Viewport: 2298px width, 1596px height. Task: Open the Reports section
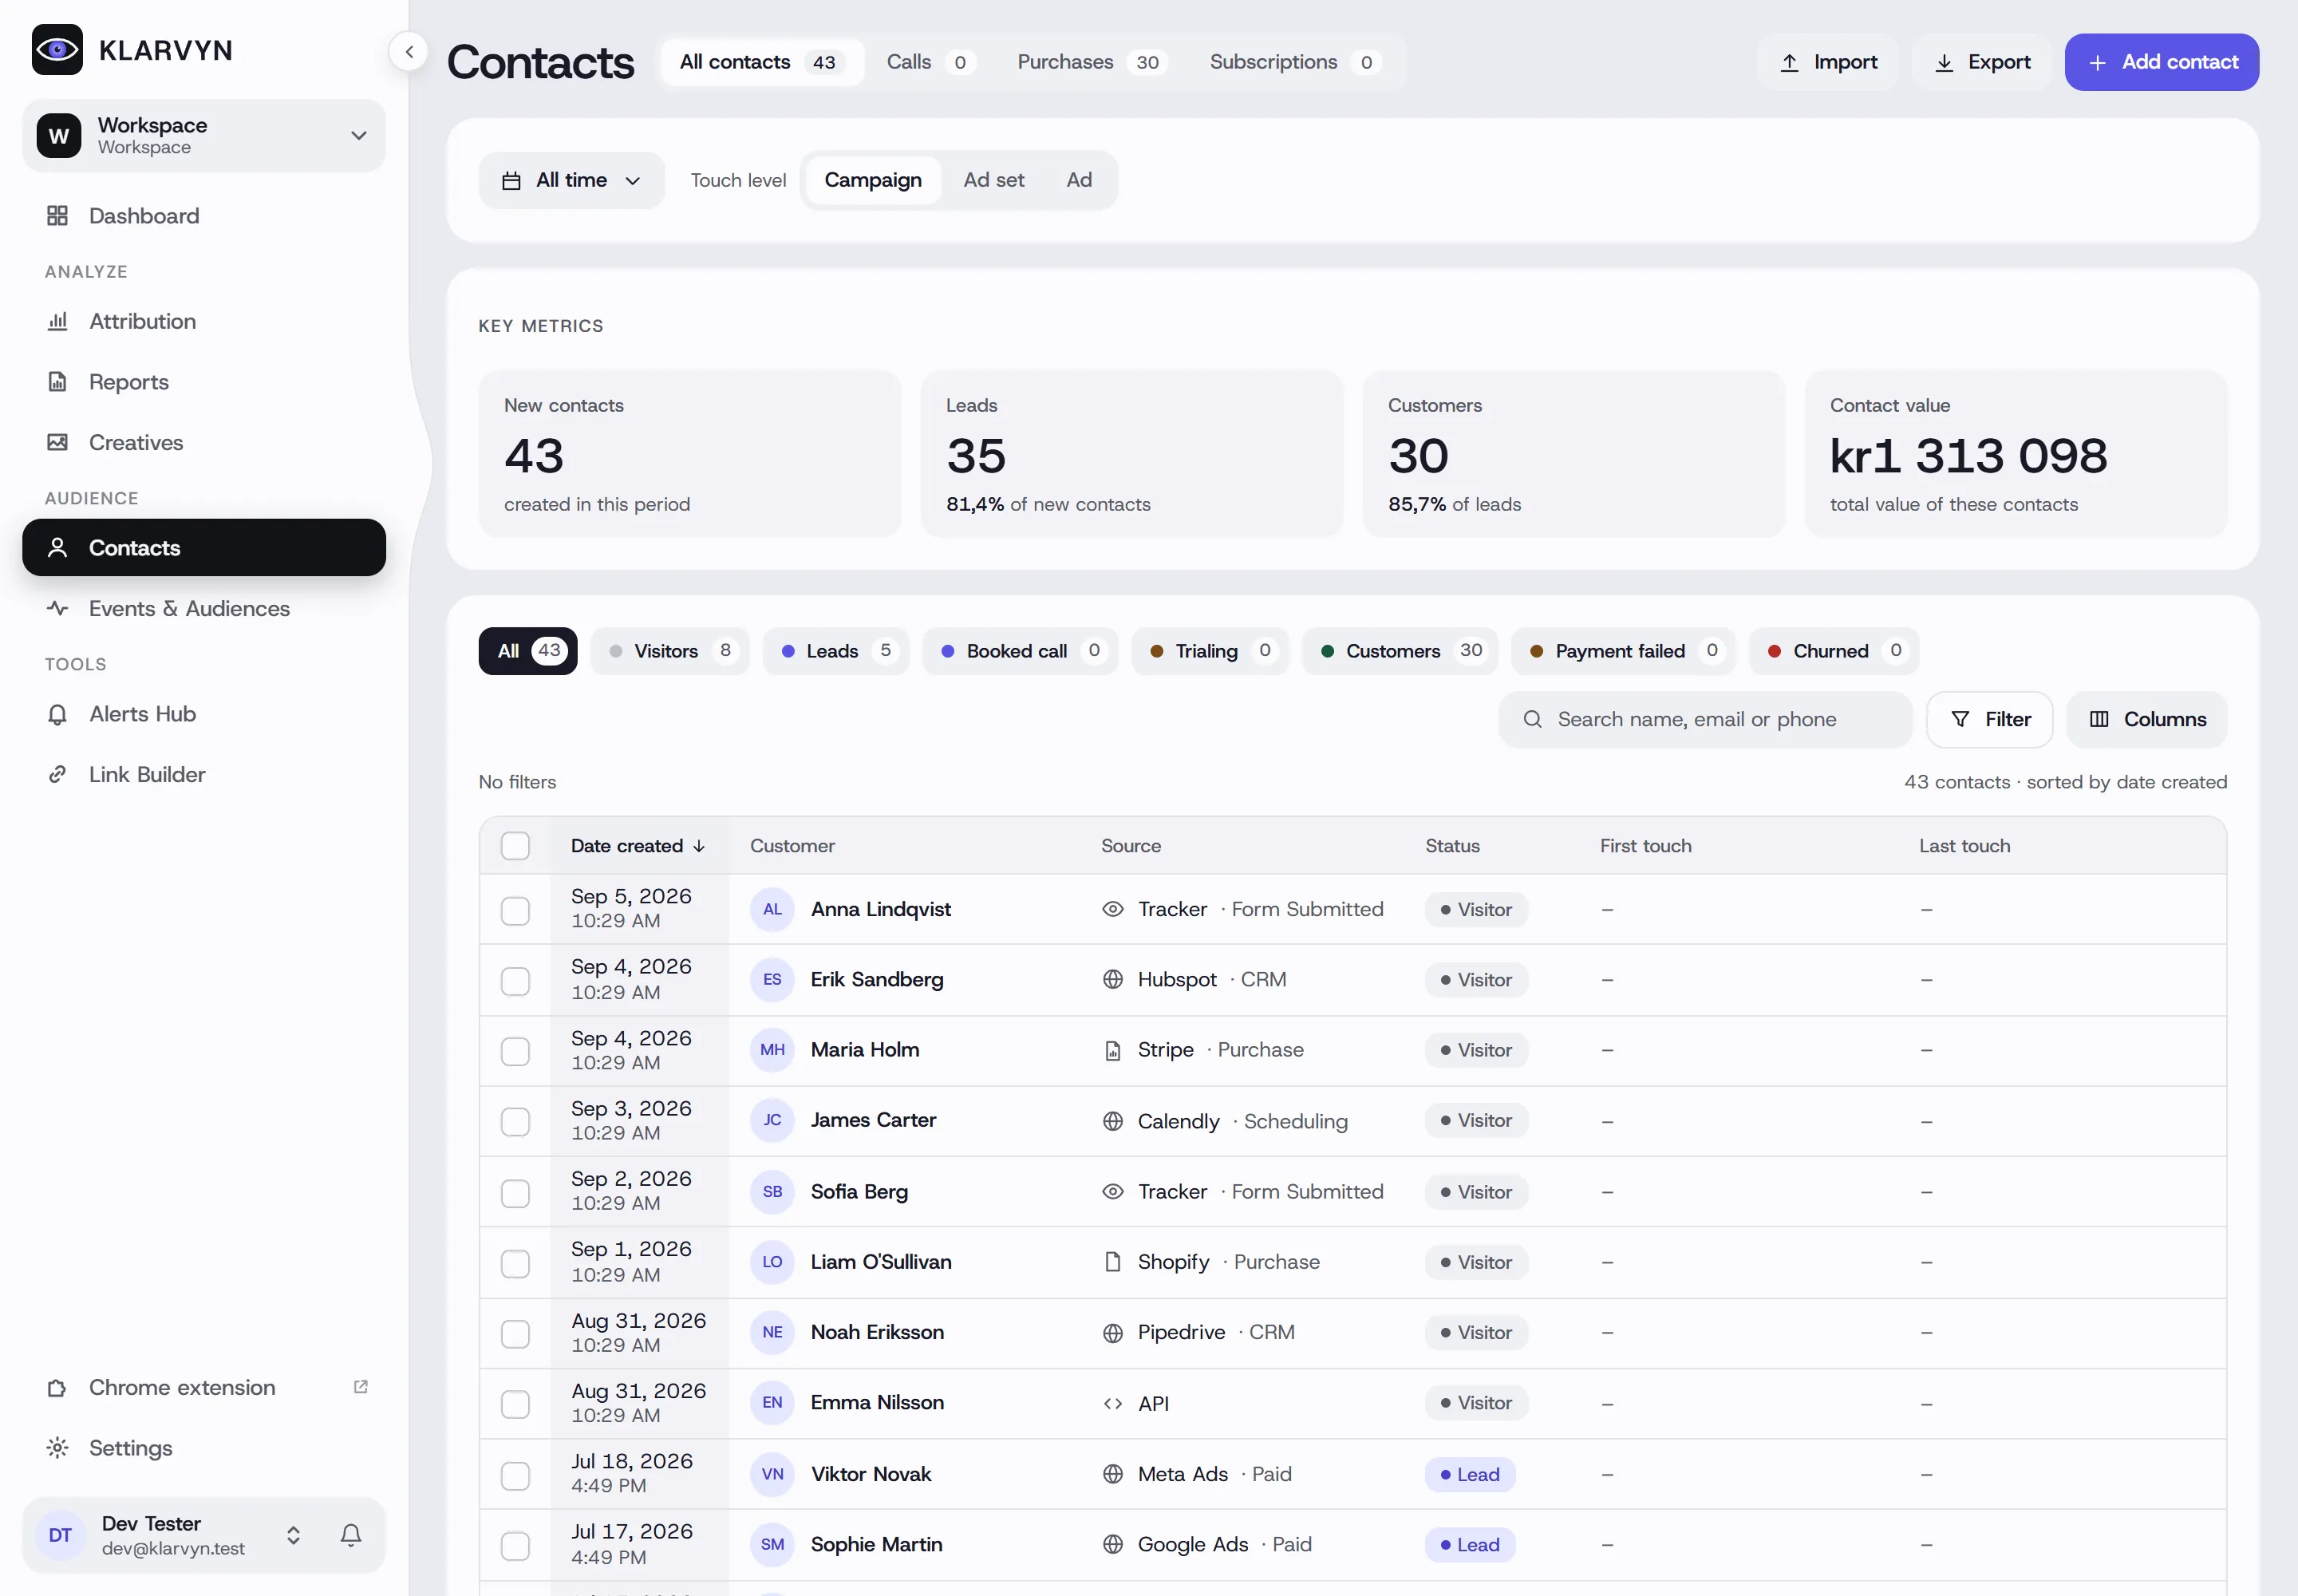pyautogui.click(x=204, y=382)
